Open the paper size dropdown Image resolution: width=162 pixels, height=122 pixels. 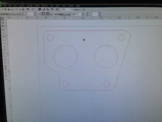[x=10, y=14]
